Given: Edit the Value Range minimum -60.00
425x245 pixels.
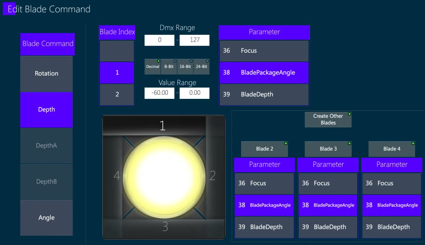Looking at the screenshot, I should 159,93.
